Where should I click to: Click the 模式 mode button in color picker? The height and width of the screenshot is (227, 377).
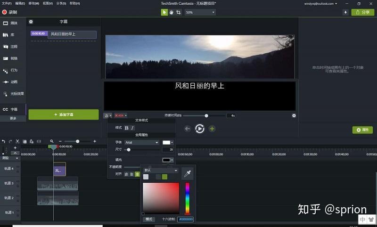pos(149,219)
